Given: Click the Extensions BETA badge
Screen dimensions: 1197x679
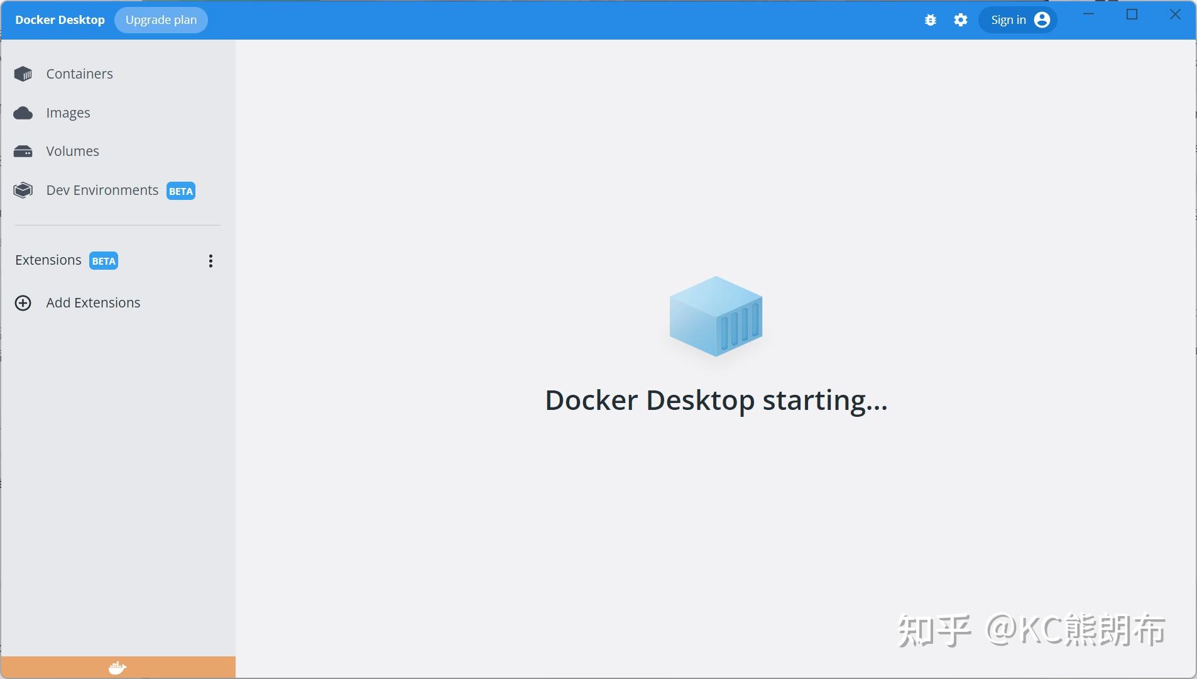Looking at the screenshot, I should tap(103, 260).
